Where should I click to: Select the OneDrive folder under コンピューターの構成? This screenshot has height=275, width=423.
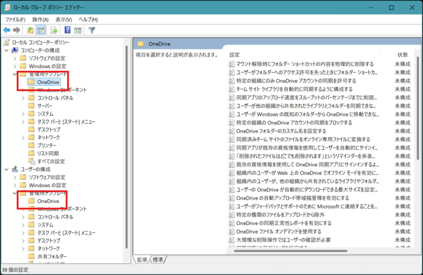(44, 82)
